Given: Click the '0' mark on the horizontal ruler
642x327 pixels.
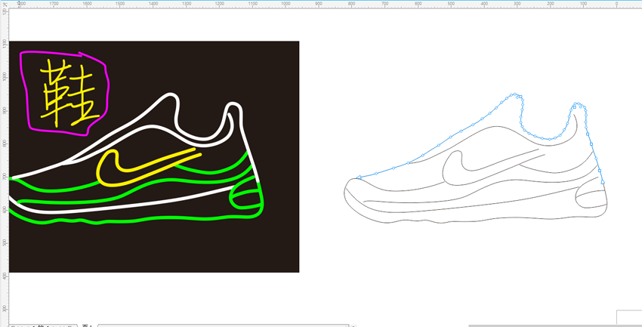Looking at the screenshot, I should coord(616,4).
